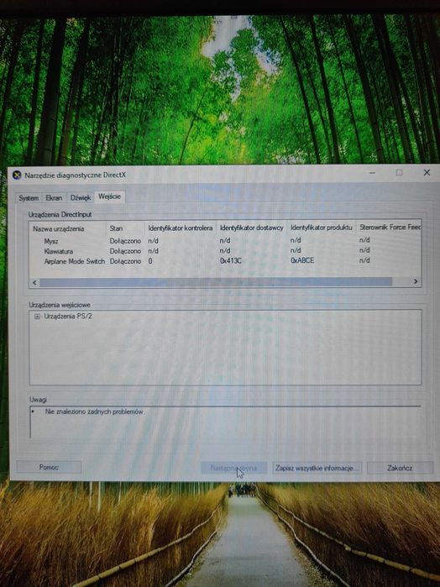Click the 0xABCE product identifier value
The width and height of the screenshot is (440, 587).
(302, 260)
